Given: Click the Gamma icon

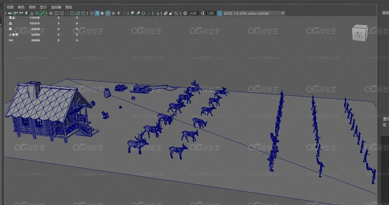Looking at the screenshot, I should pyautogui.click(x=202, y=13).
